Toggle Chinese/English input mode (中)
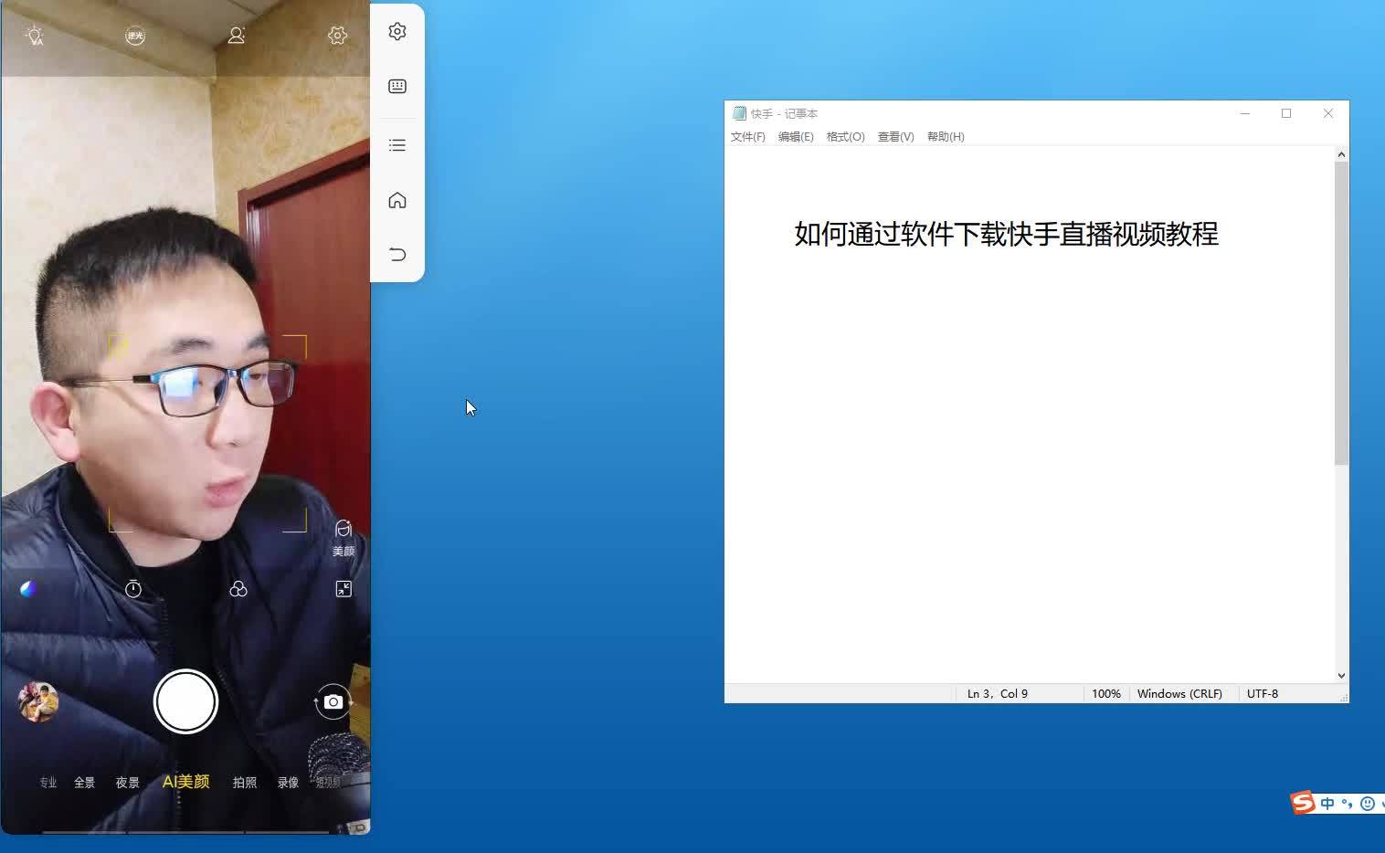 coord(1327,804)
